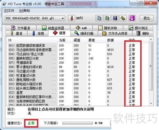Click the 39°C temperature reading
Viewport: 159px width, 130px height.
point(79,18)
